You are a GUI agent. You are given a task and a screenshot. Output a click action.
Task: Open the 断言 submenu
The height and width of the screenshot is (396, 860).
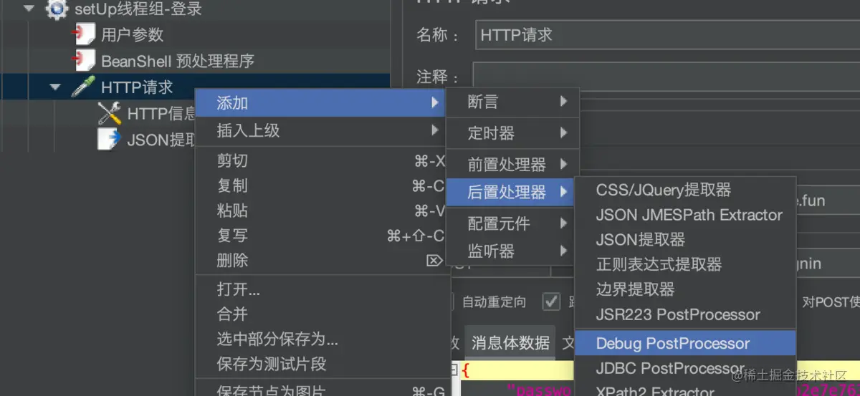point(512,102)
